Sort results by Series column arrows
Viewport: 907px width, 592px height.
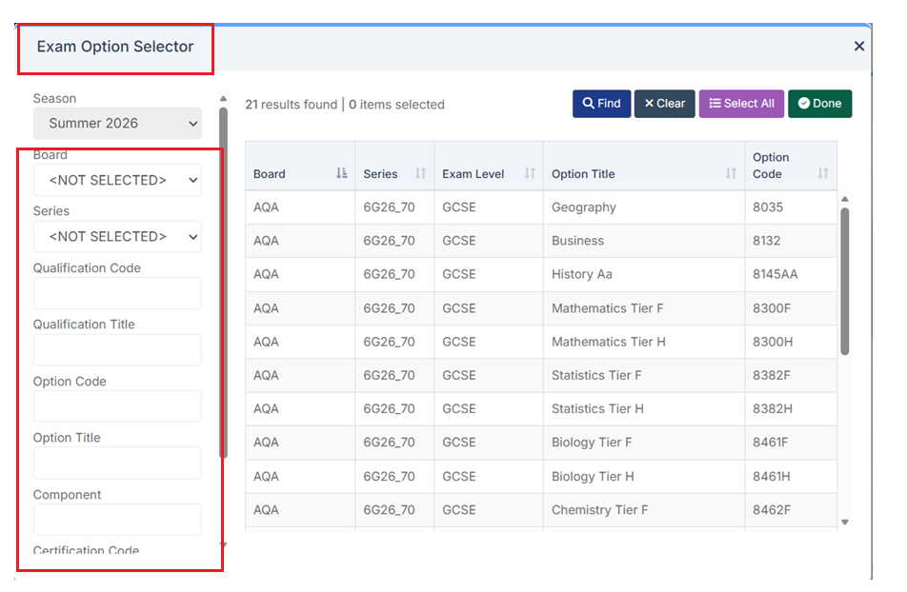pos(420,173)
